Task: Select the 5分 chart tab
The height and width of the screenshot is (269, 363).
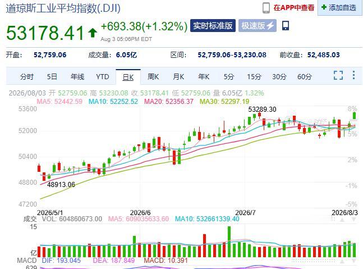Action: point(228,77)
